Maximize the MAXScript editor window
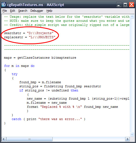The width and height of the screenshot is (136, 143). 125,5
